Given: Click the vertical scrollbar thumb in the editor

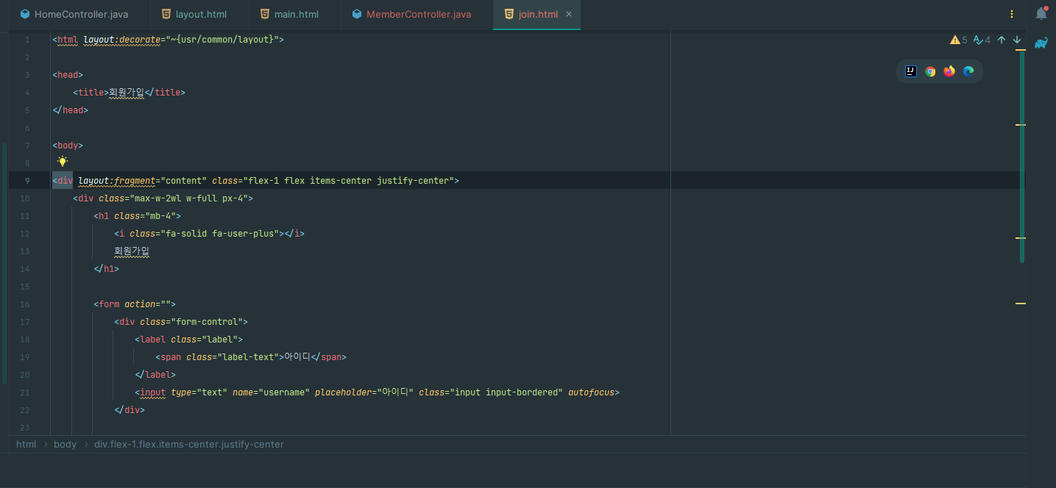Looking at the screenshot, I should pos(1022,157).
